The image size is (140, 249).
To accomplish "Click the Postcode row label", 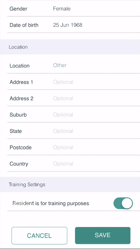I will tap(20, 147).
